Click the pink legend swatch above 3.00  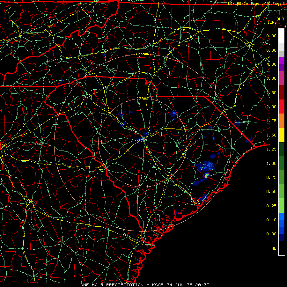tap(282, 78)
